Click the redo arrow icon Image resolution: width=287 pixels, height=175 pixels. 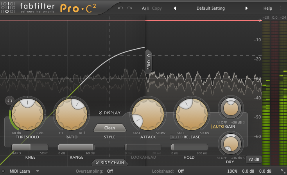pyautogui.click(x=130, y=8)
